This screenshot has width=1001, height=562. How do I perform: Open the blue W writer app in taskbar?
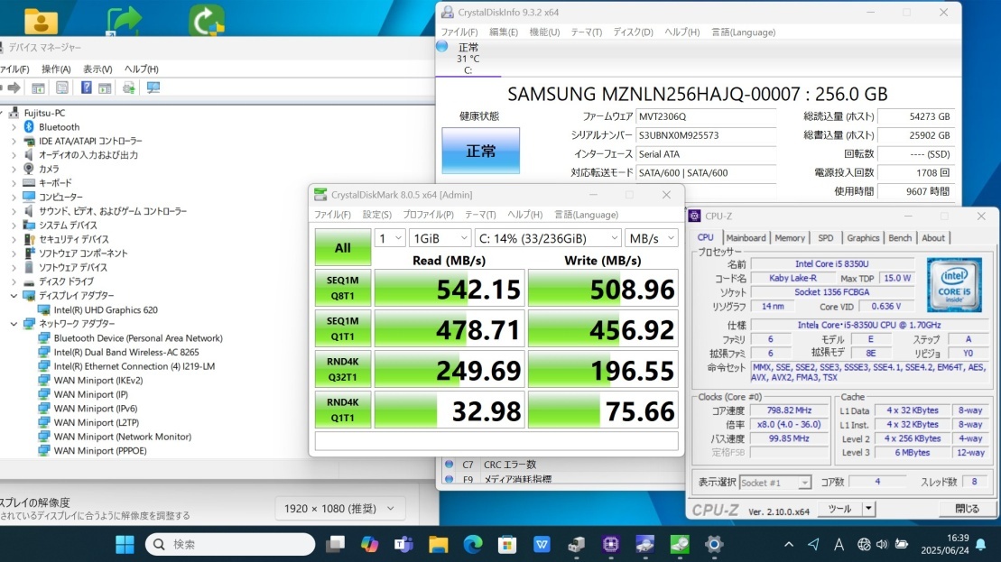(x=542, y=544)
